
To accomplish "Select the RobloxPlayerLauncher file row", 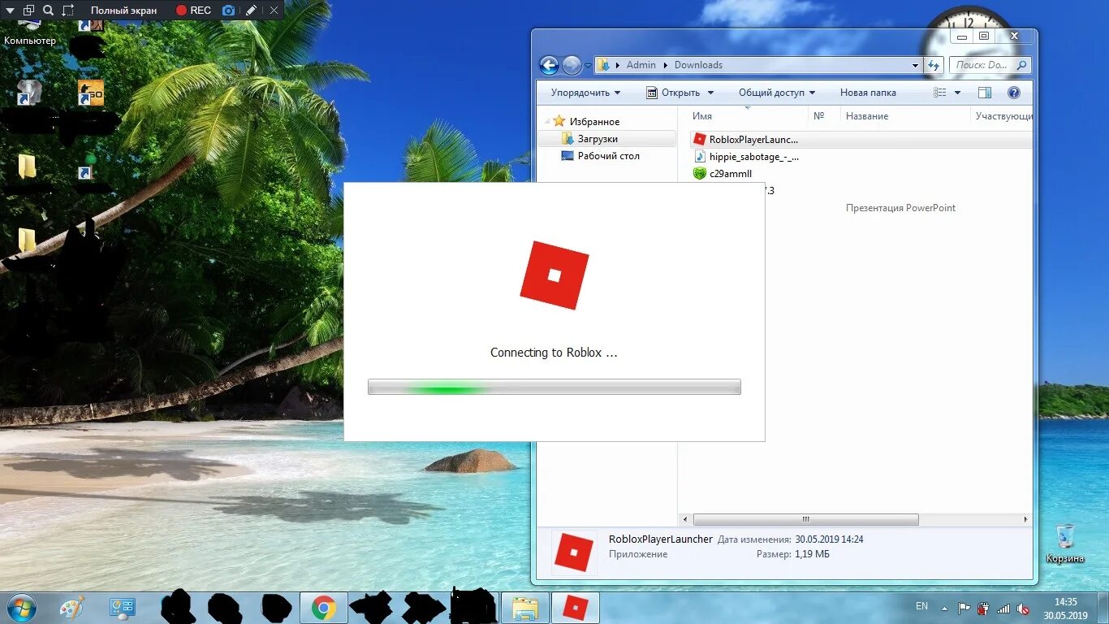I will tap(861, 140).
